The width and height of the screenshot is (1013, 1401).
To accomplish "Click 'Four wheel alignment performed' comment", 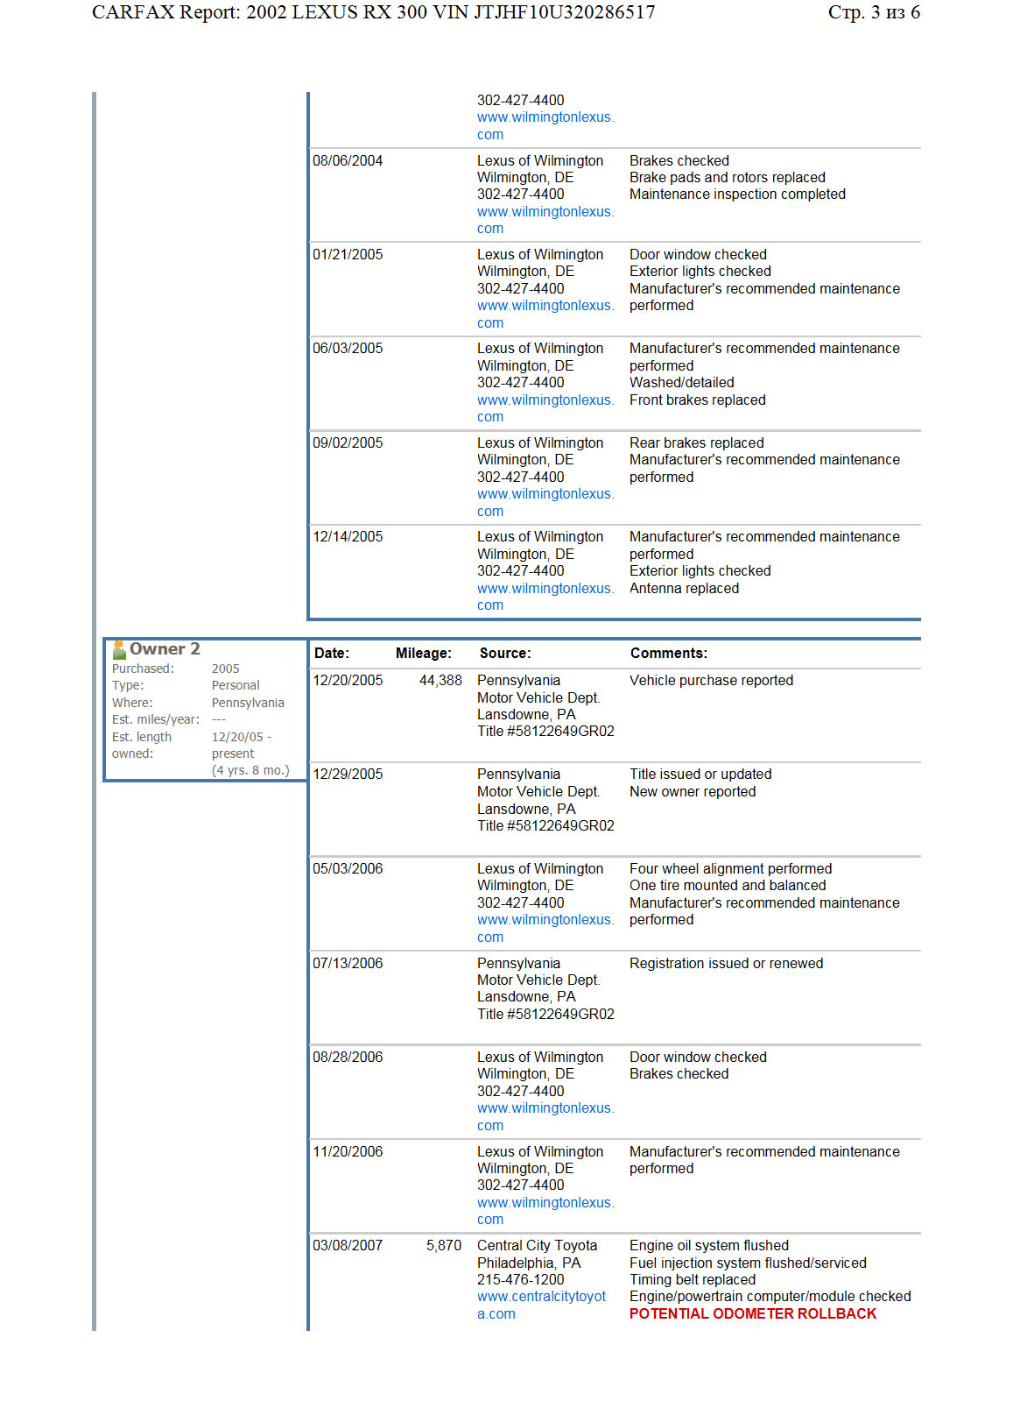I will pos(730,869).
